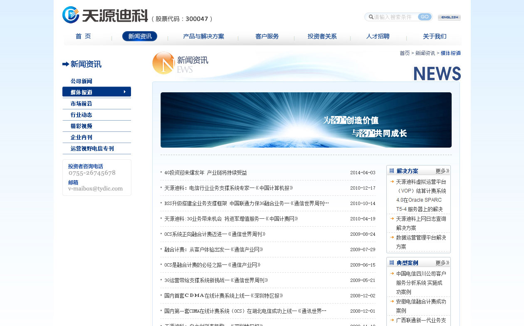Open solution 数据运营管理平台解决方案
This screenshot has height=326, width=524.
(421, 242)
